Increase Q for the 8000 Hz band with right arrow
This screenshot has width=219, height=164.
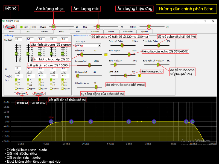tap(65, 72)
